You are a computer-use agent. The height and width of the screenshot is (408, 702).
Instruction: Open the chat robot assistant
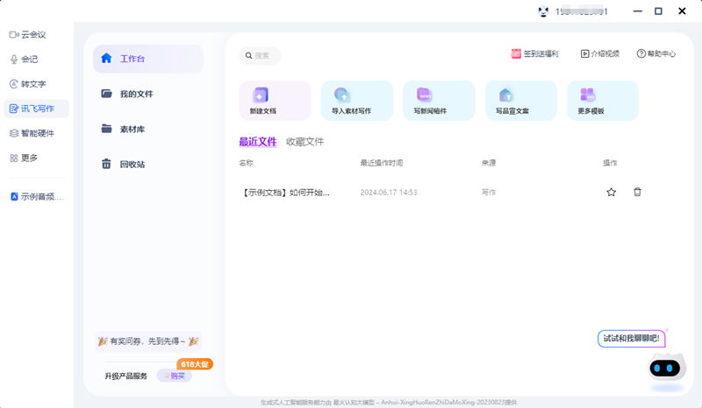[667, 368]
